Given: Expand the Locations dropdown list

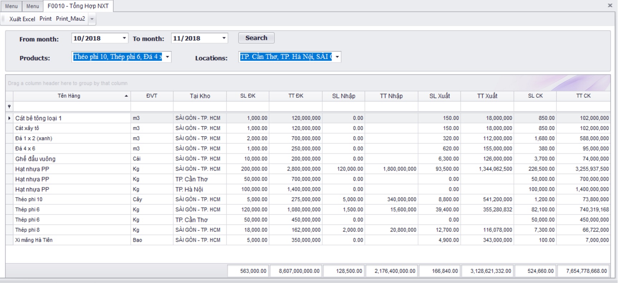Looking at the screenshot, I should [x=337, y=57].
